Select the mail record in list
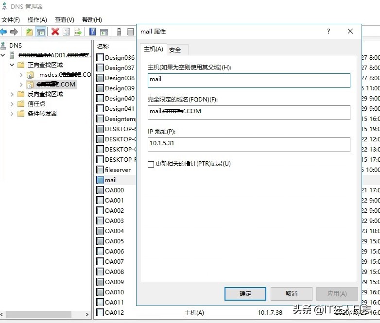 106,180
